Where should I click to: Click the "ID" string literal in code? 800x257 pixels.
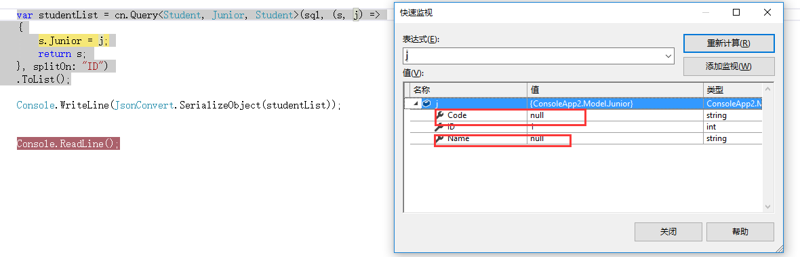click(93, 66)
